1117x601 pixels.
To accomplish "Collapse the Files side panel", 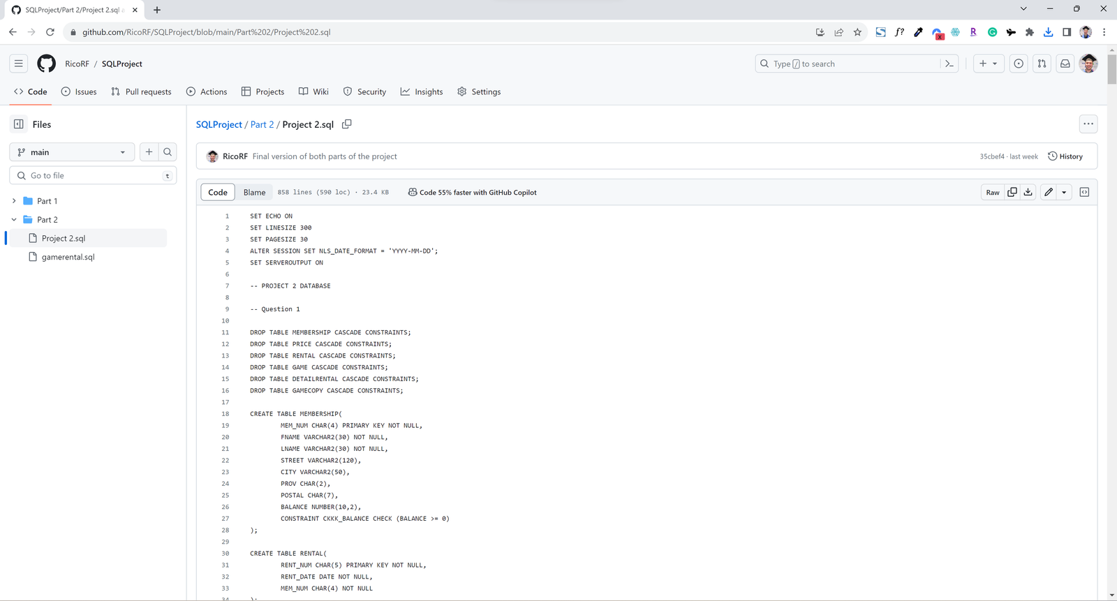I will click(19, 124).
